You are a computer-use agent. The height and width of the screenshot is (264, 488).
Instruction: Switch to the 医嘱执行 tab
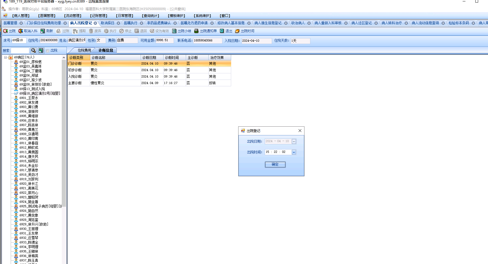131,23
